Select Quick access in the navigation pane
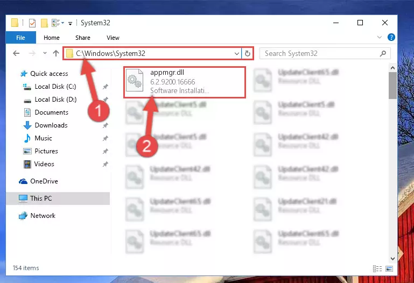Screen dimensions: 414x283 tap(49, 74)
